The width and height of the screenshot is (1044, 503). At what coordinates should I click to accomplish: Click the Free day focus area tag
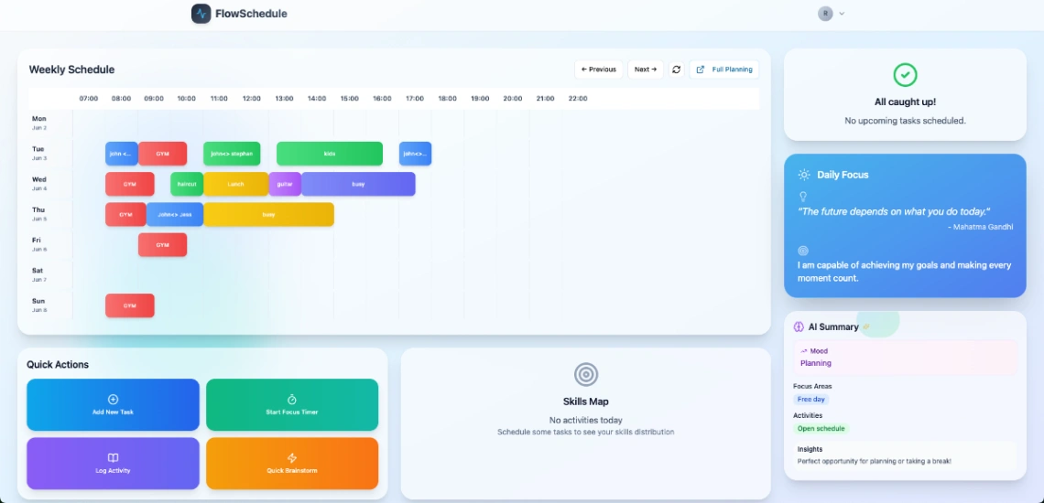811,400
